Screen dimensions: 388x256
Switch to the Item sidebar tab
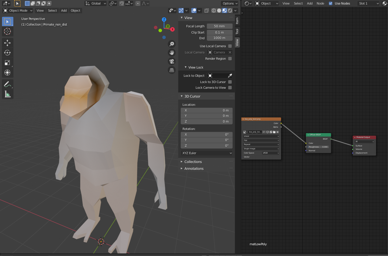pos(237,21)
